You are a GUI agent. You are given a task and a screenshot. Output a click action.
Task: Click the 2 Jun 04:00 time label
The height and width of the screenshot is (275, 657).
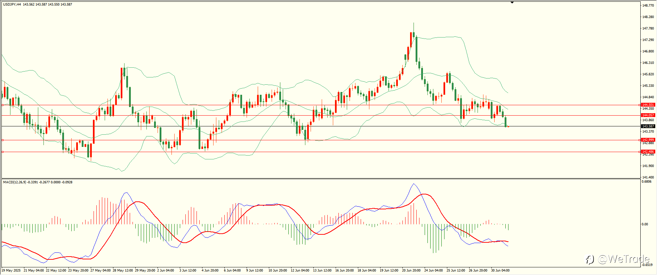coord(166,270)
